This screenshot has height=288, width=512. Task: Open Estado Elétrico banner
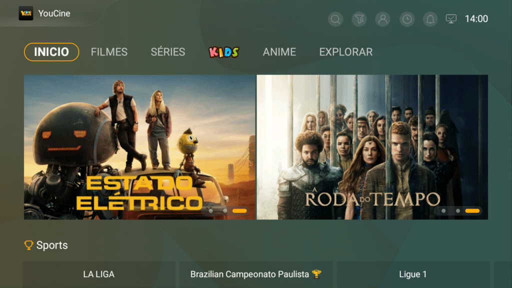pyautogui.click(x=139, y=147)
